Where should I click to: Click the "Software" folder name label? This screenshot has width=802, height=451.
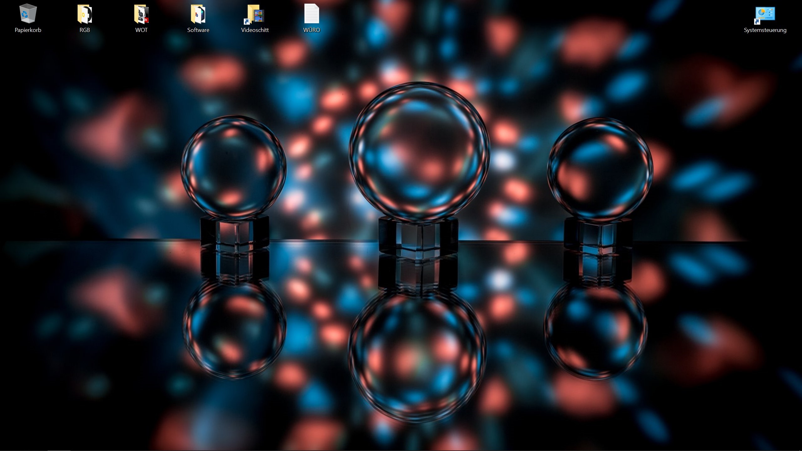tap(198, 30)
